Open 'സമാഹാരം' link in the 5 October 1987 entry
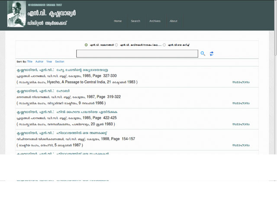This screenshot has width=277, height=207. (x=241, y=145)
